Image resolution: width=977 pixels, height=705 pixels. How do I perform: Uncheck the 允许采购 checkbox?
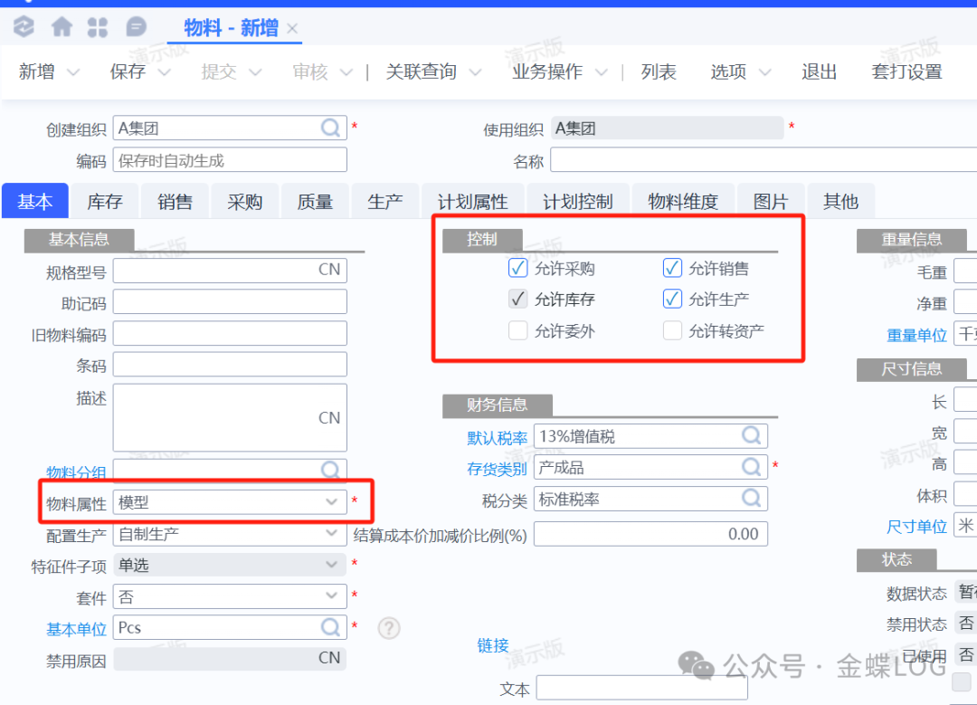pyautogui.click(x=517, y=268)
